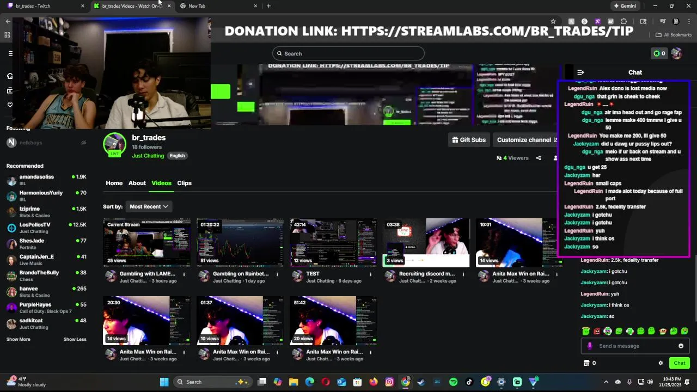This screenshot has width=697, height=392.
Task: Open options menu for the TEST video
Action: pyautogui.click(x=370, y=274)
